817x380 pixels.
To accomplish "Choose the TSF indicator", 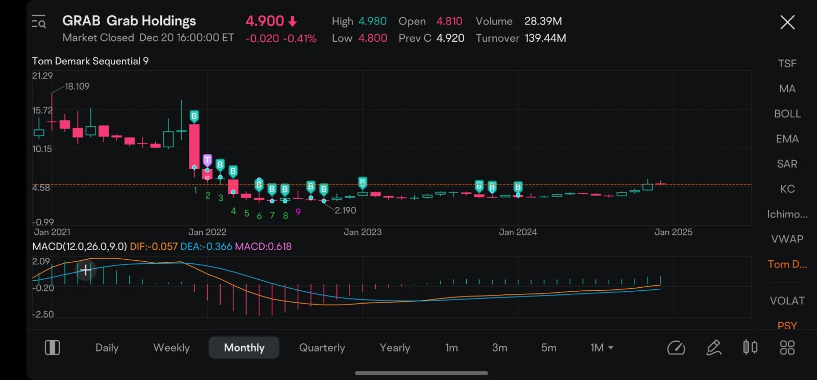I will (x=787, y=64).
